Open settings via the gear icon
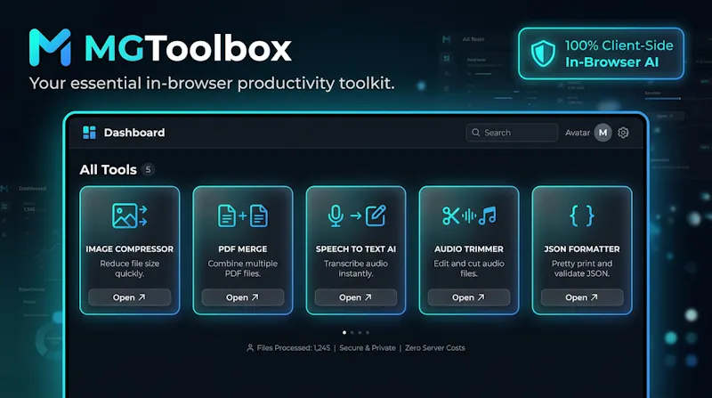The height and width of the screenshot is (398, 712). [623, 132]
